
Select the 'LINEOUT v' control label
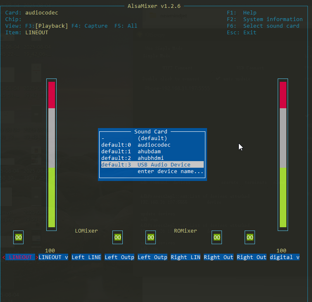coord(53,257)
